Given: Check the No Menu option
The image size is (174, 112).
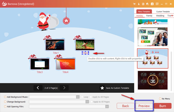Looking at the screenshot, I should 160,99.
